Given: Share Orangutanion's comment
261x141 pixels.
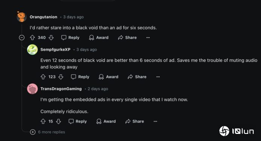Looking at the screenshot, I should tap(127, 38).
